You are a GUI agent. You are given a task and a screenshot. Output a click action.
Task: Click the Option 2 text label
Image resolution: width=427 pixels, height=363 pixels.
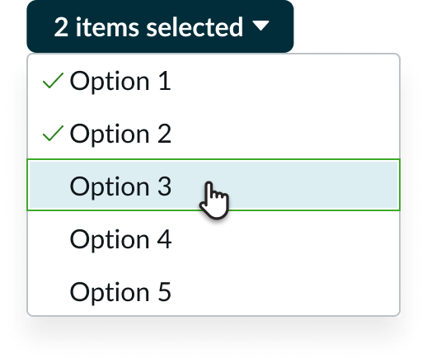(120, 134)
